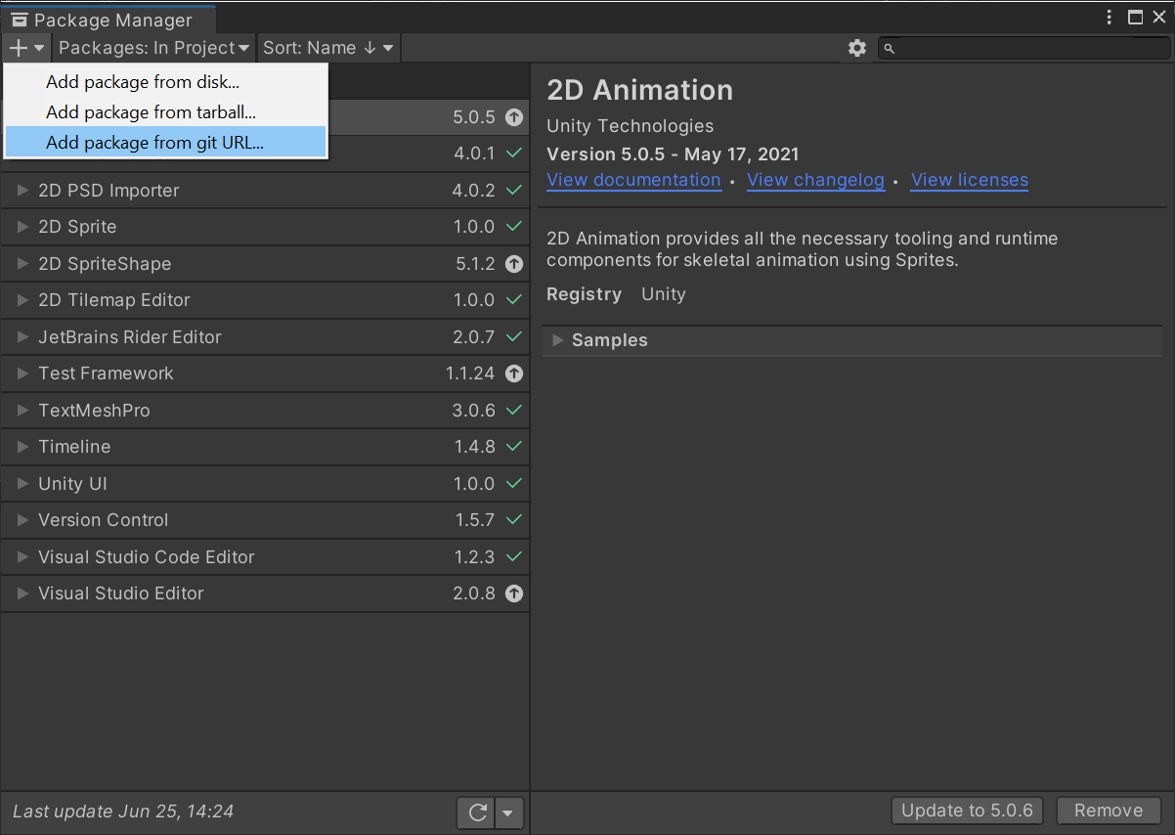Click update arrow icon for Test Framework
Image resolution: width=1175 pixels, height=835 pixels.
(514, 374)
